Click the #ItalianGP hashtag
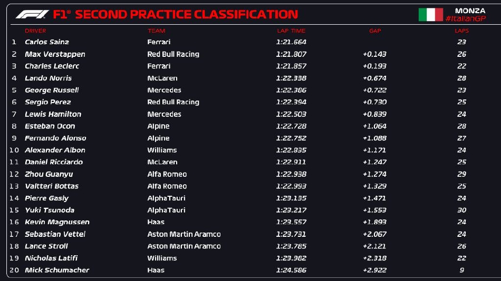501x281 pixels. pyautogui.click(x=465, y=18)
